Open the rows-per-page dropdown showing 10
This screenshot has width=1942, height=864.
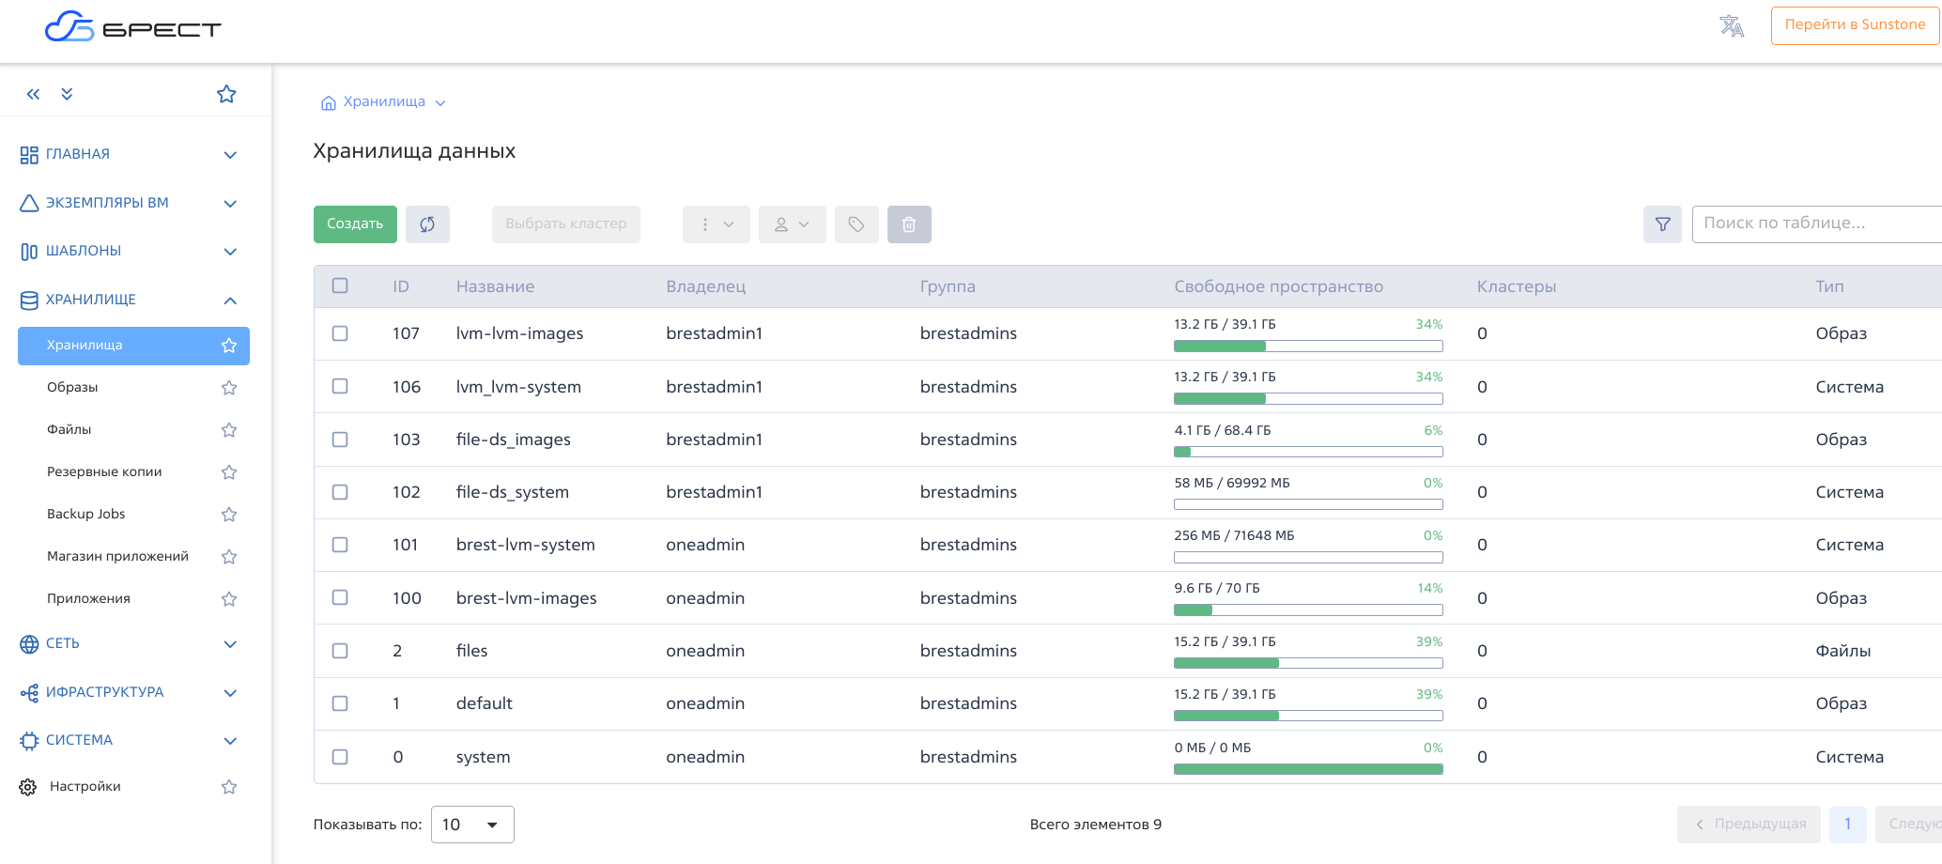[471, 825]
